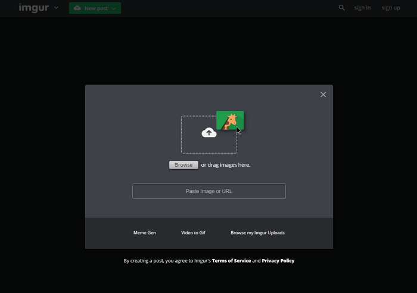Click the cloud icon in New post

tap(77, 8)
